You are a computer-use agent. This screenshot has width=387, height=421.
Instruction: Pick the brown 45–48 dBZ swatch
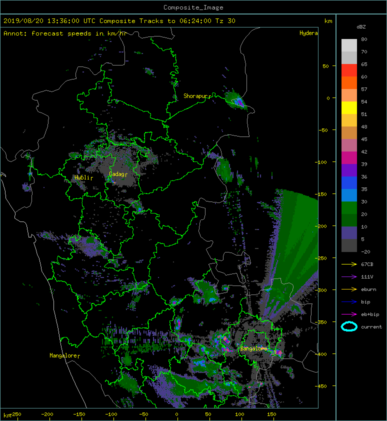pos(349,132)
